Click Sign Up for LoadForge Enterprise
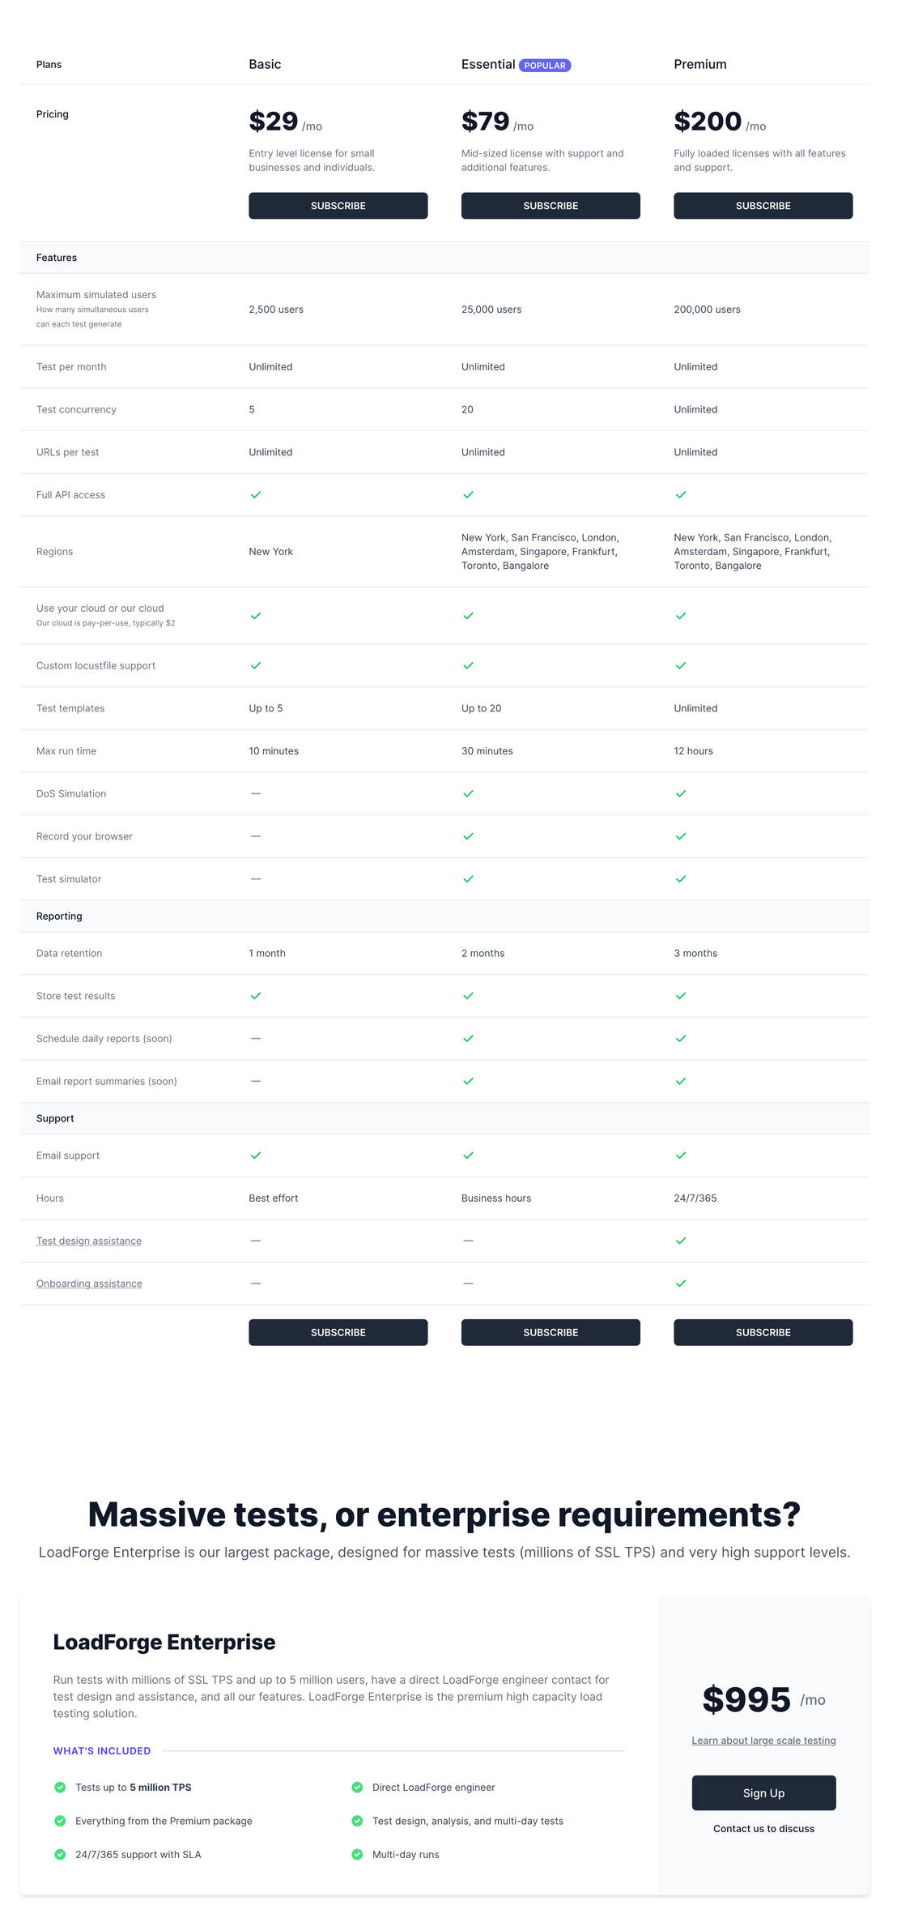This screenshot has height=1914, width=897. coord(763,1792)
